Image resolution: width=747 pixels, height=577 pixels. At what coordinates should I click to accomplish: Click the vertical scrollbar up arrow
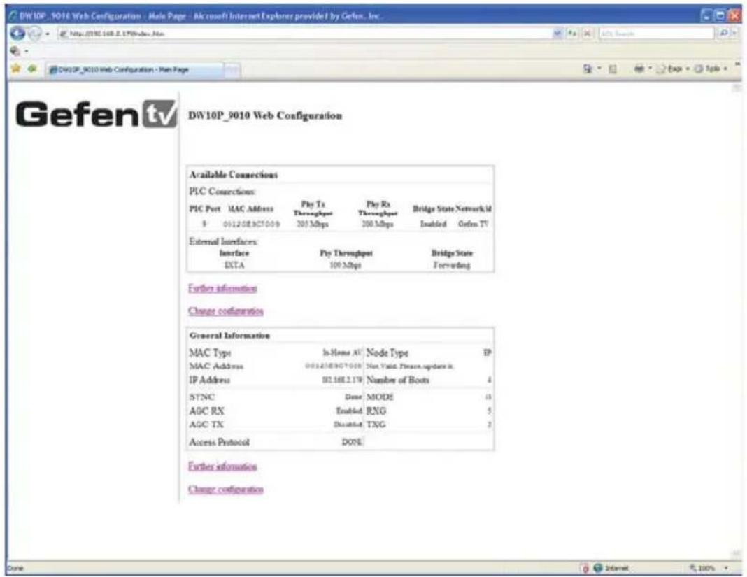point(737,87)
